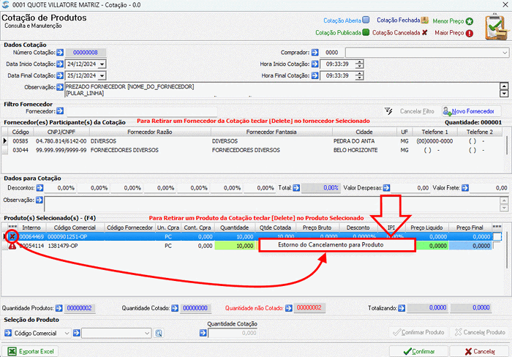Click the Quantidade column header in products grid
The height and width of the screenshot is (357, 512).
[235, 228]
